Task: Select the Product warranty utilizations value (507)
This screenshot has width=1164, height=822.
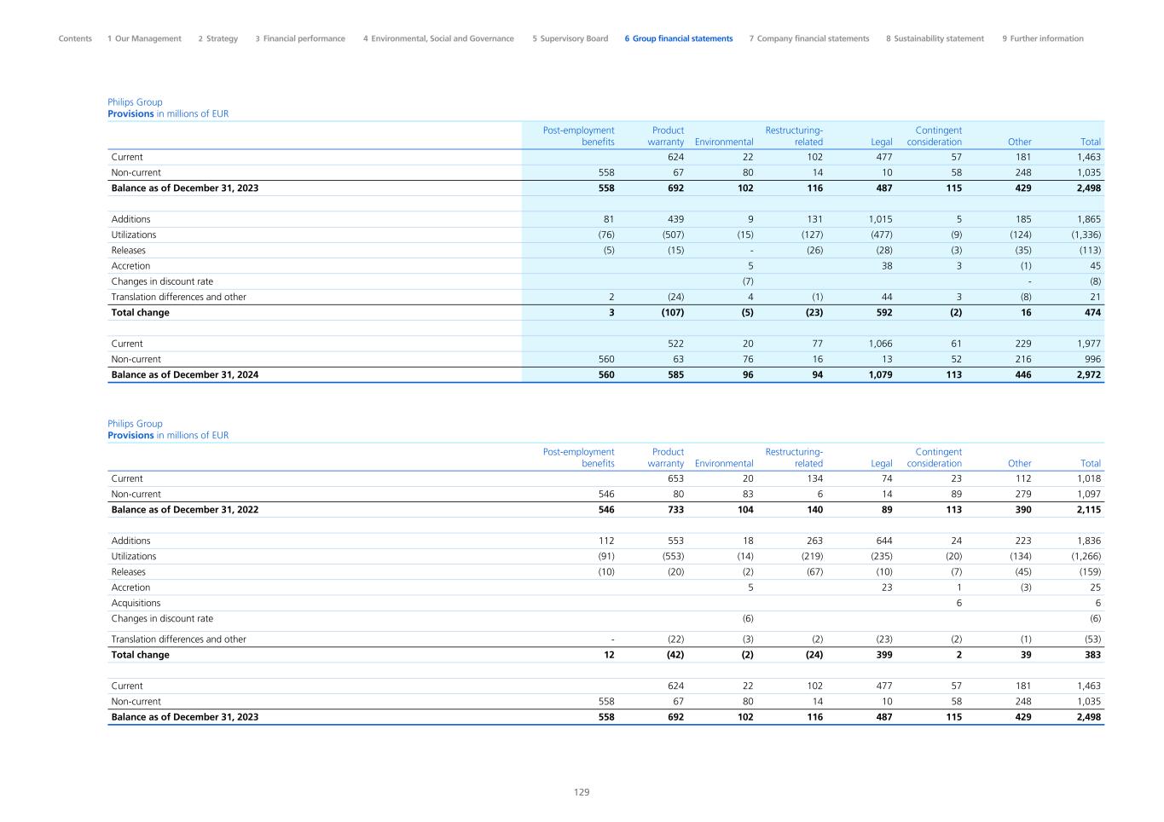Action: (674, 234)
